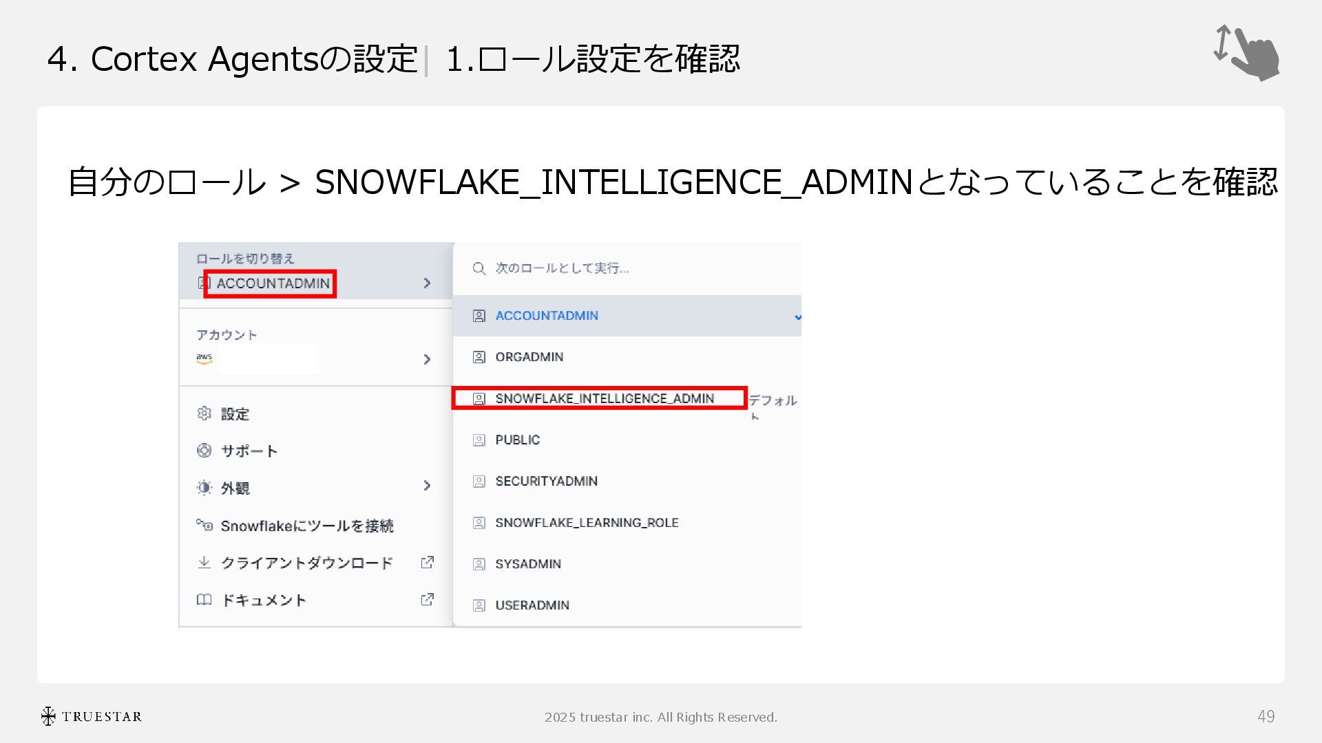Click the external link icon beside ドキュメント
Viewport: 1322px width, 743px height.
point(427,599)
